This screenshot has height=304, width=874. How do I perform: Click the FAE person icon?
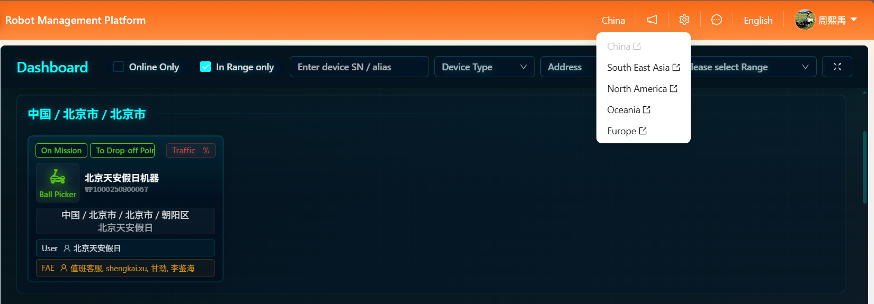coord(64,268)
